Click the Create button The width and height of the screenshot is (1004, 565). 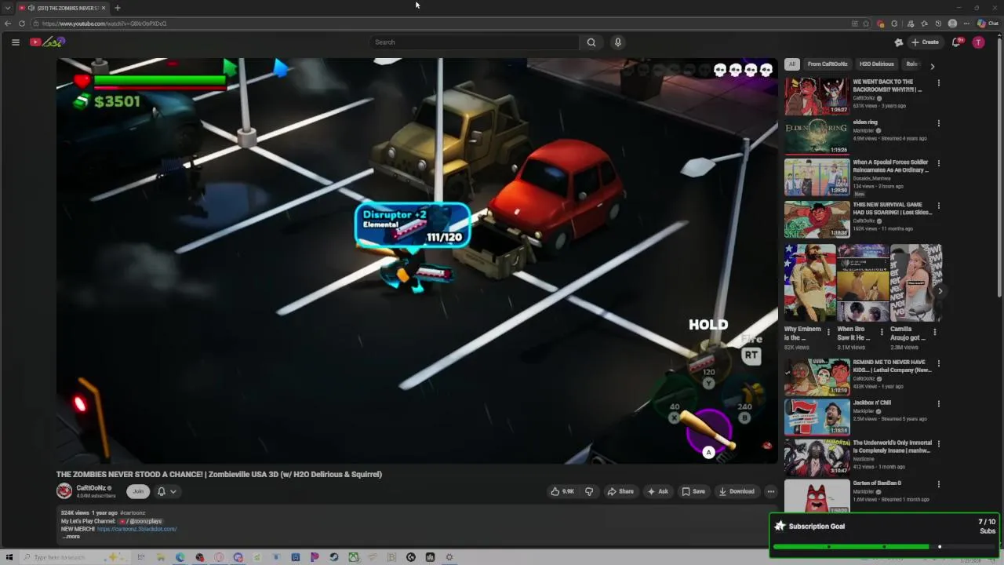point(926,42)
